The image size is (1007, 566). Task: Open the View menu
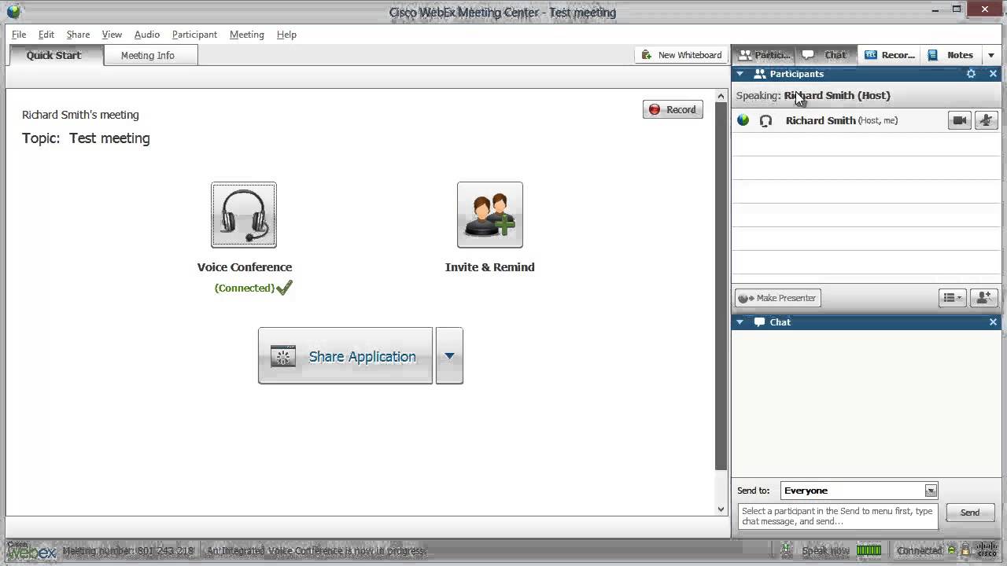point(112,35)
